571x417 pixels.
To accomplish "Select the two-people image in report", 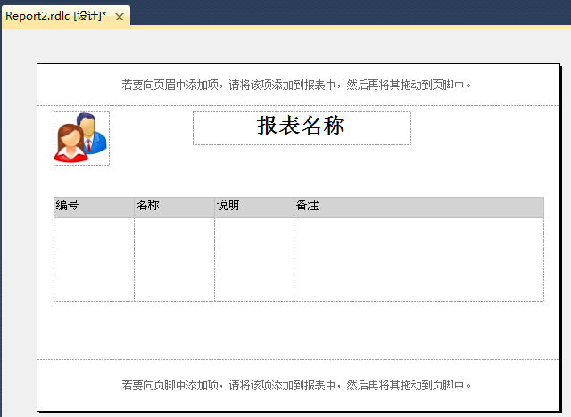I will (81, 138).
